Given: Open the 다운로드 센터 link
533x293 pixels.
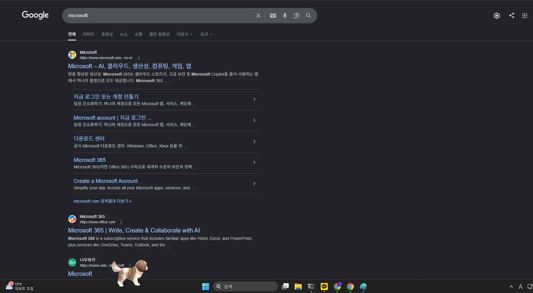Looking at the screenshot, I should pos(89,139).
